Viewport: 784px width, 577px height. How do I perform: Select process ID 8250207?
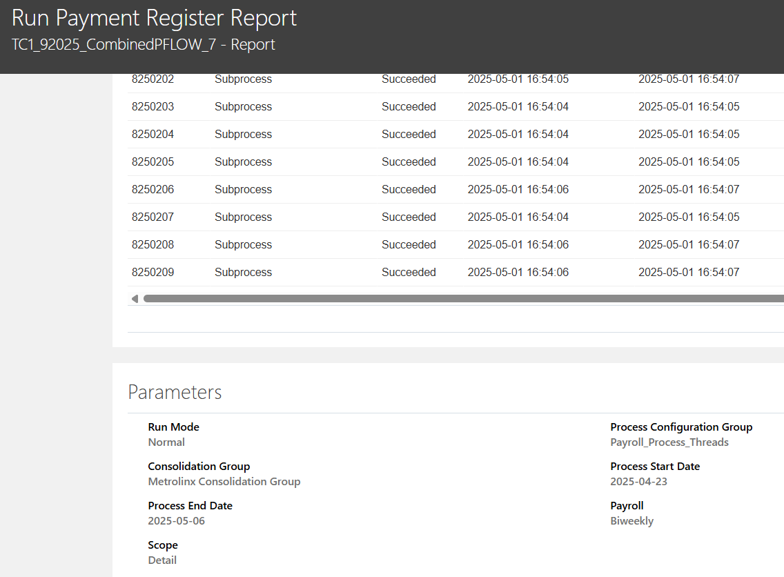coord(153,217)
